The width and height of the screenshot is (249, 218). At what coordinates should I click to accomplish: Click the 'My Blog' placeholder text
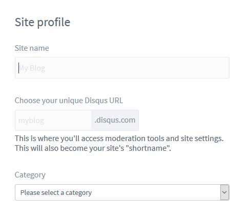32,68
